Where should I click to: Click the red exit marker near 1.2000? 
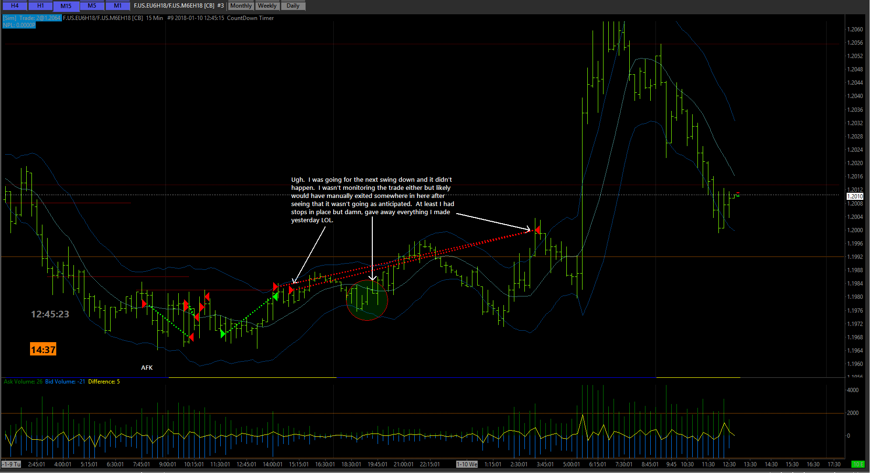click(x=537, y=230)
